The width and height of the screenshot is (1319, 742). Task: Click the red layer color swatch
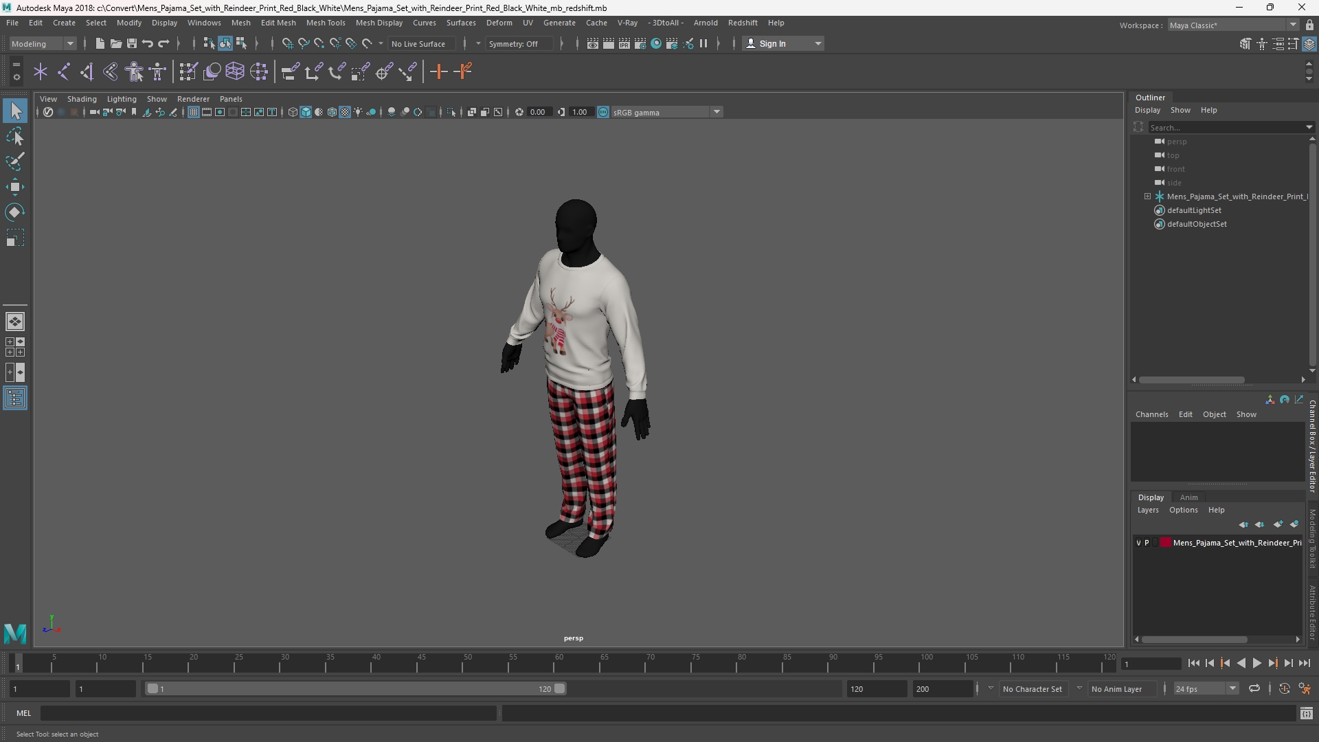[x=1166, y=543]
